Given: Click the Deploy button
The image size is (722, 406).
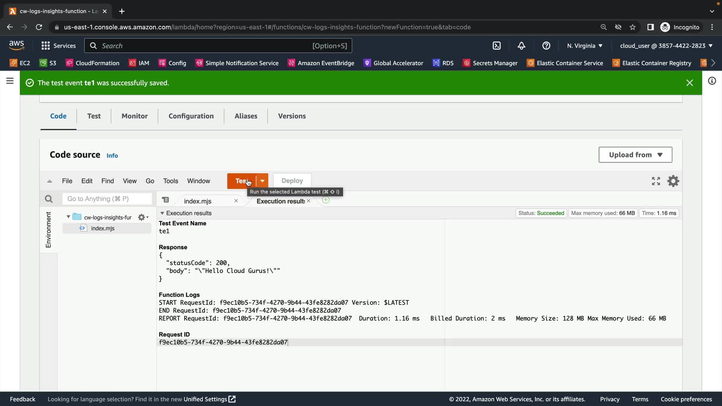Looking at the screenshot, I should click(292, 181).
